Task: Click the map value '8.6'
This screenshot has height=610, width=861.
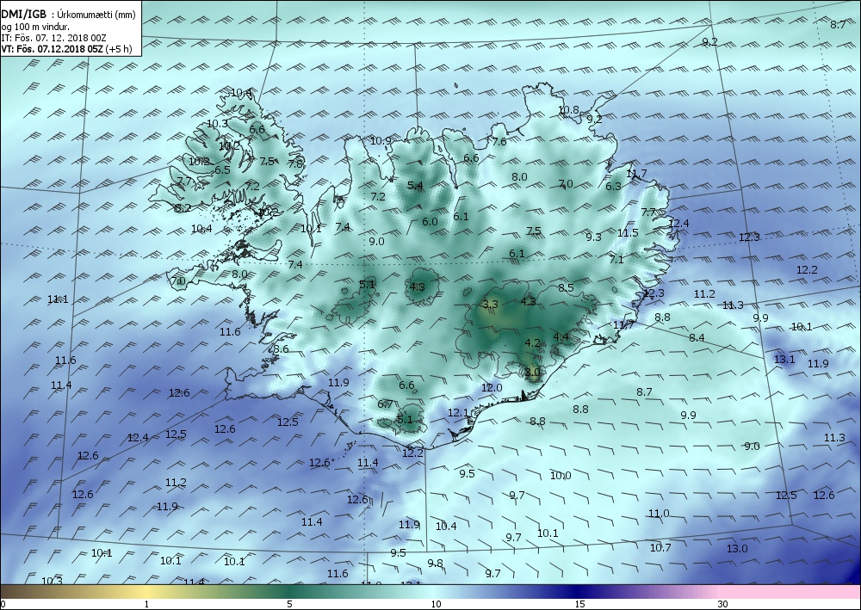Action: (x=281, y=349)
